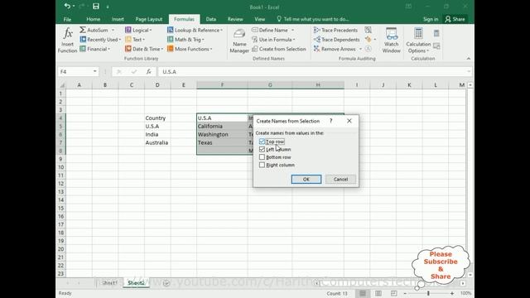Open Calculation Options
Viewport: 530px width, 298px height.
(418, 41)
